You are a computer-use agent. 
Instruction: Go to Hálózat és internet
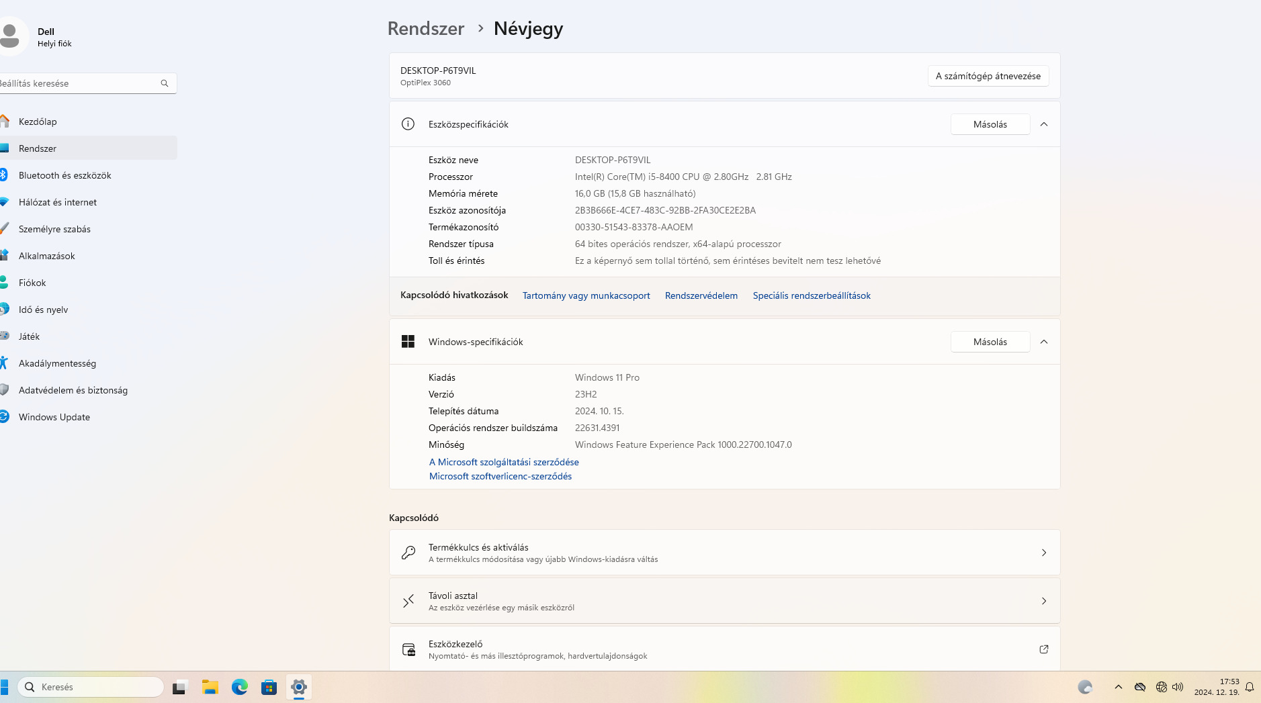(89, 202)
